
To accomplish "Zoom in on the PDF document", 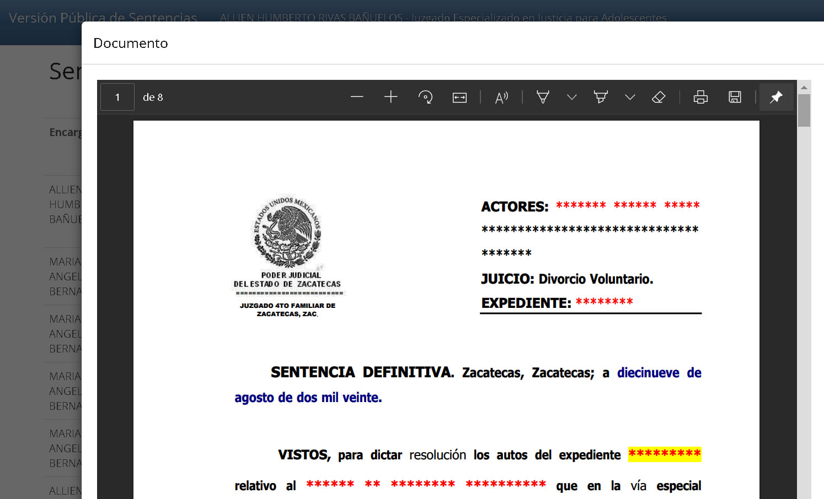I will point(390,97).
